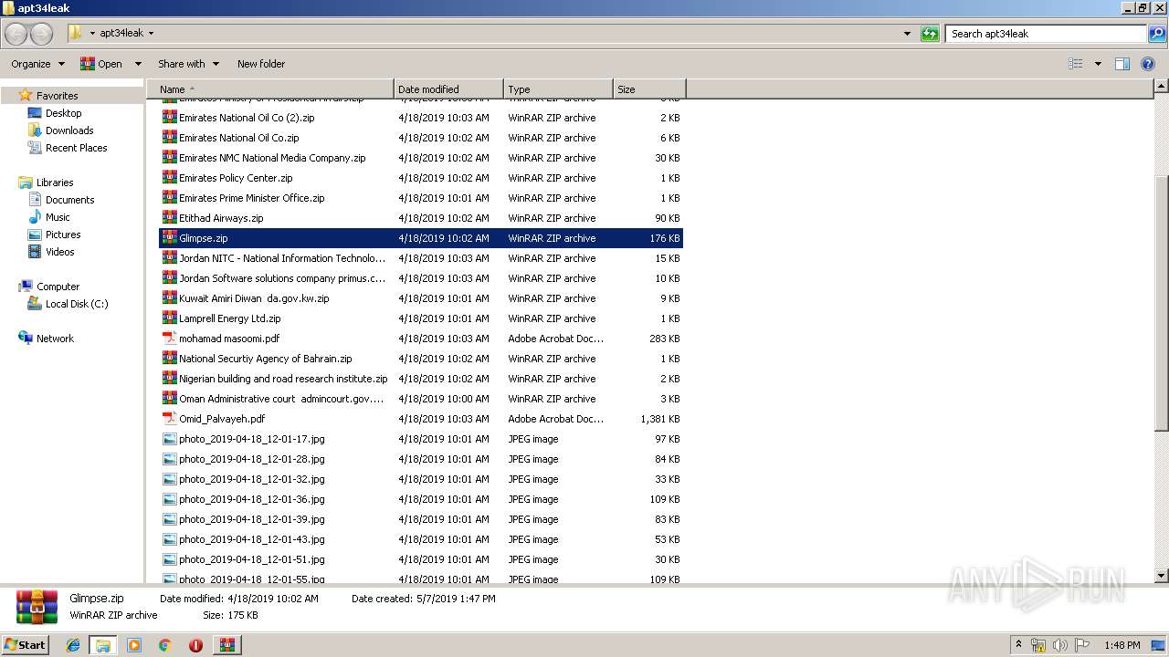Launch Internet Explorer from taskbar
Image resolution: width=1169 pixels, height=657 pixels.
tap(73, 645)
